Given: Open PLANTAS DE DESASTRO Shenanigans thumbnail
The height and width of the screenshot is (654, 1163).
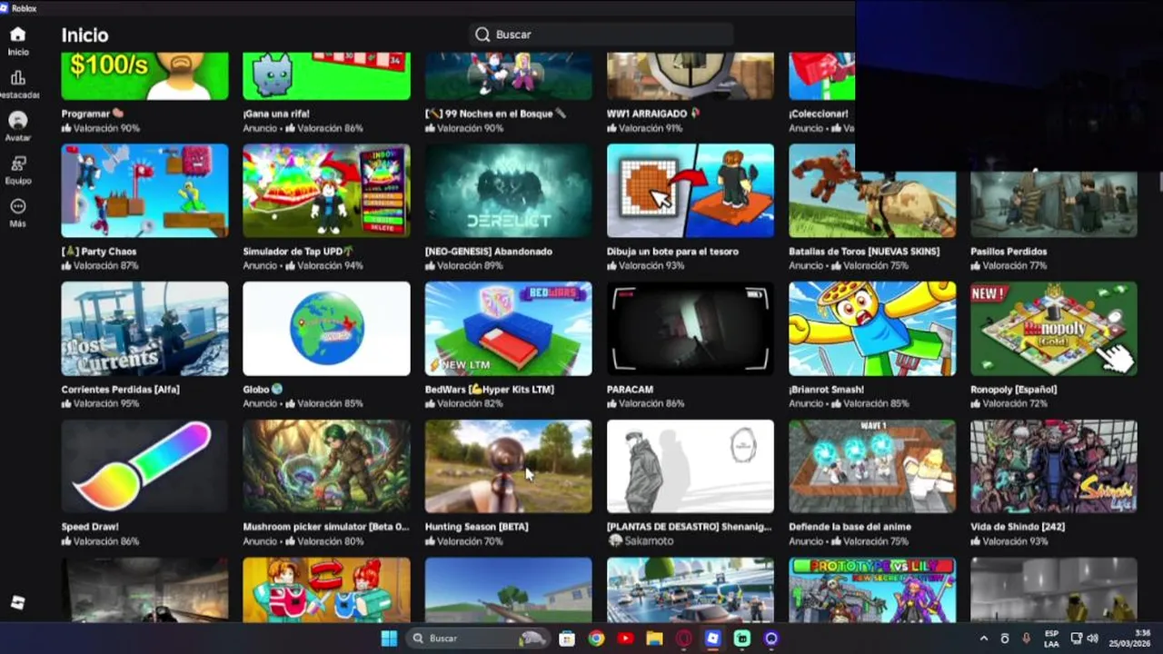Looking at the screenshot, I should click(691, 466).
